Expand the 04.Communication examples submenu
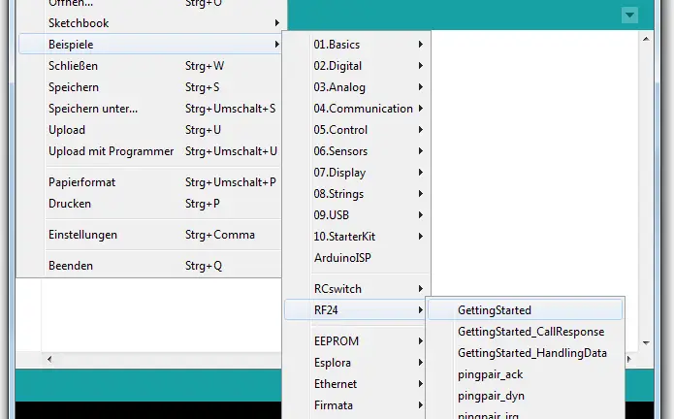 pos(357,109)
